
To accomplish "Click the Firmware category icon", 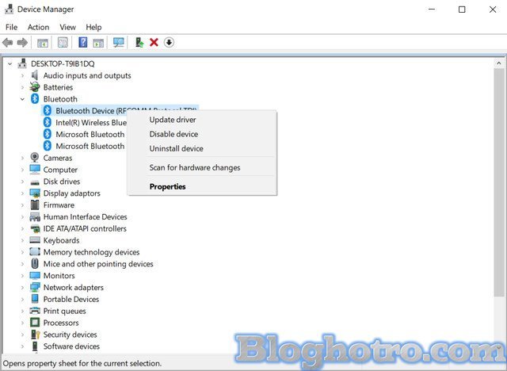I will [35, 205].
